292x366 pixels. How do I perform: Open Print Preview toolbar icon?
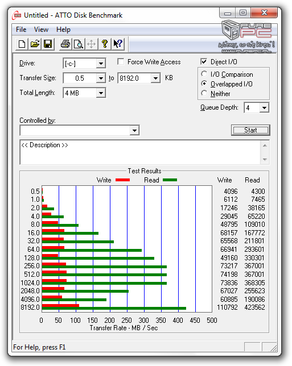pos(79,44)
